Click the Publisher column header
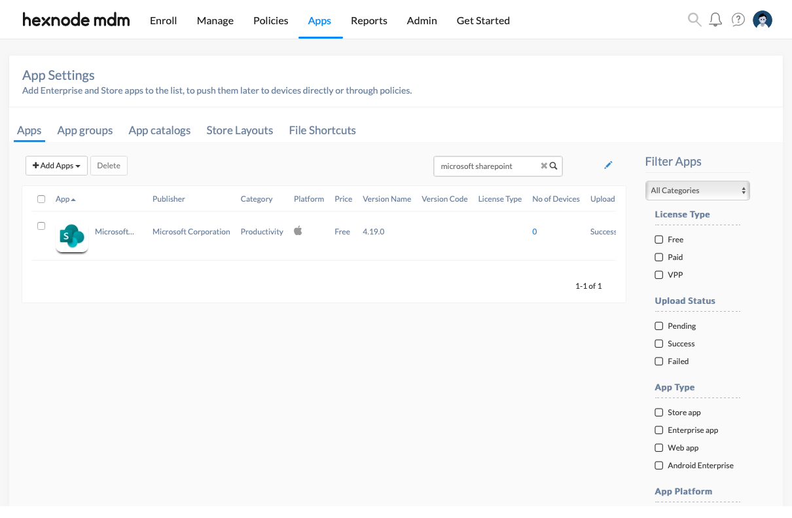This screenshot has width=792, height=518. pyautogui.click(x=169, y=199)
